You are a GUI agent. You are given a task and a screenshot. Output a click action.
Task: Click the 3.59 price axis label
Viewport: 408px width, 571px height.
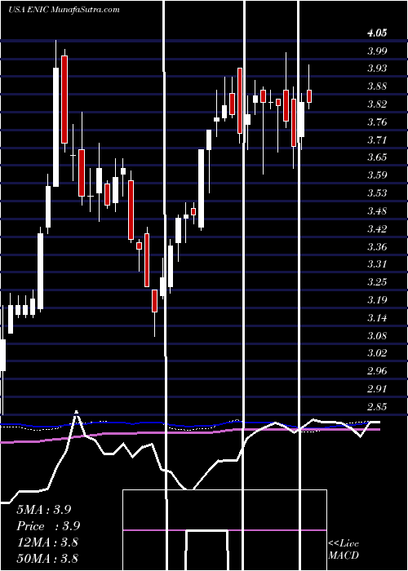377,175
